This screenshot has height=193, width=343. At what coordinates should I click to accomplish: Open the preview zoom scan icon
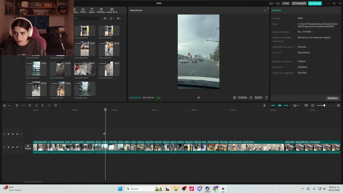[x=251, y=98]
